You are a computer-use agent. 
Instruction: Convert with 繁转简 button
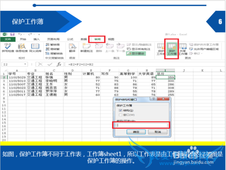click(53, 44)
